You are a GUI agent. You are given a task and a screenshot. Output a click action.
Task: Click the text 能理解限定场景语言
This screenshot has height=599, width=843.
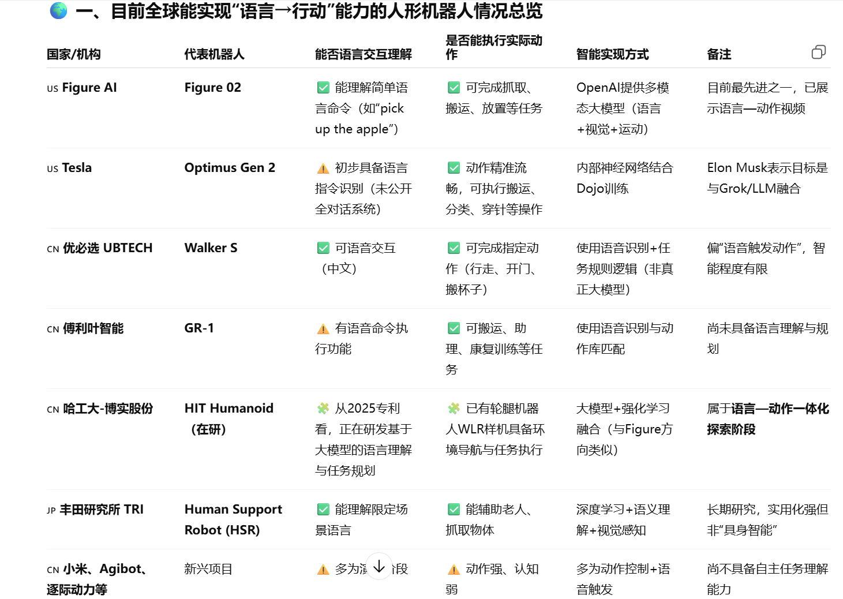coord(361,520)
